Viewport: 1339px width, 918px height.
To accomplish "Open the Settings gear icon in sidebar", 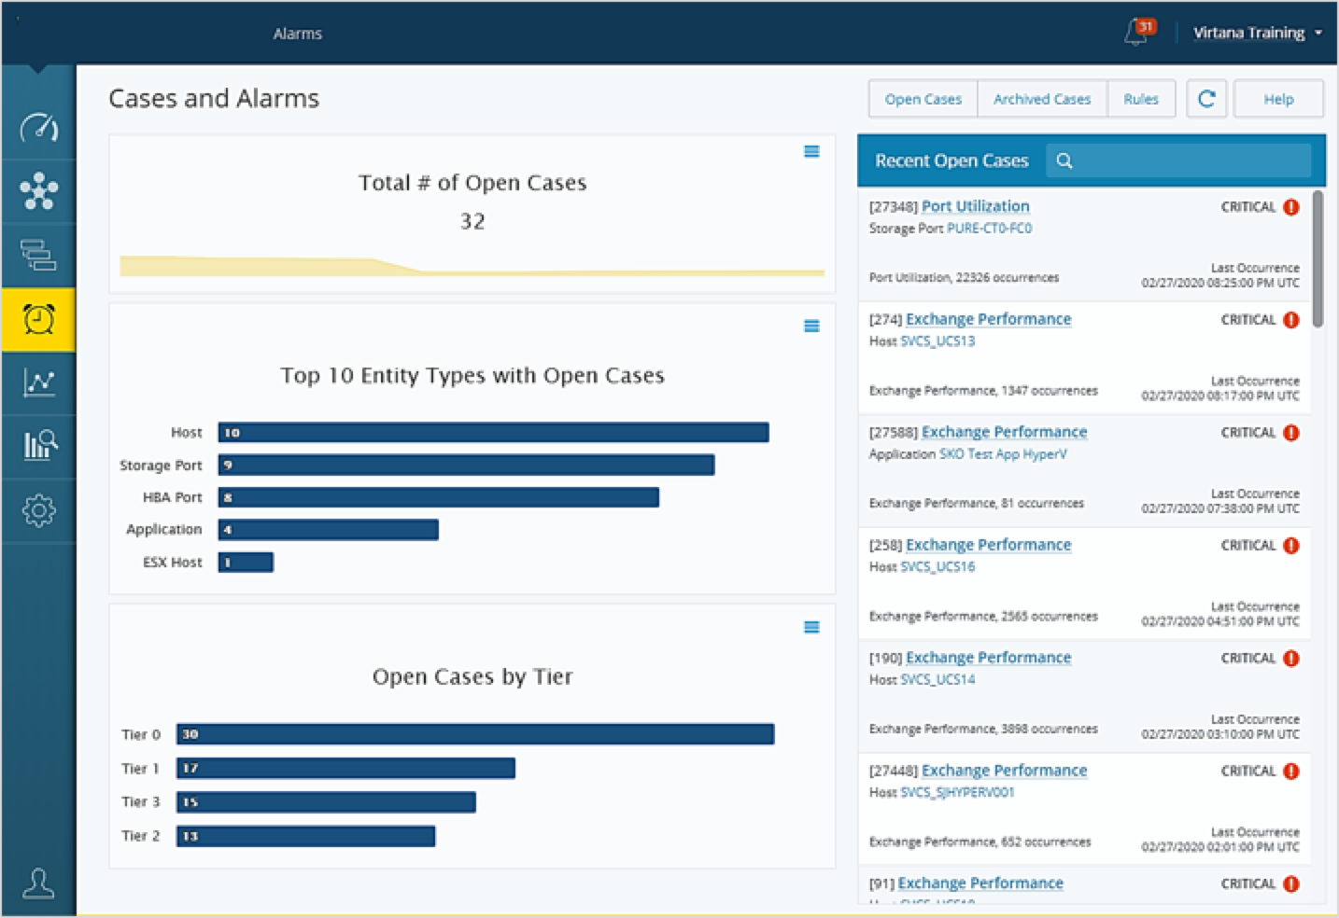I will [x=38, y=510].
